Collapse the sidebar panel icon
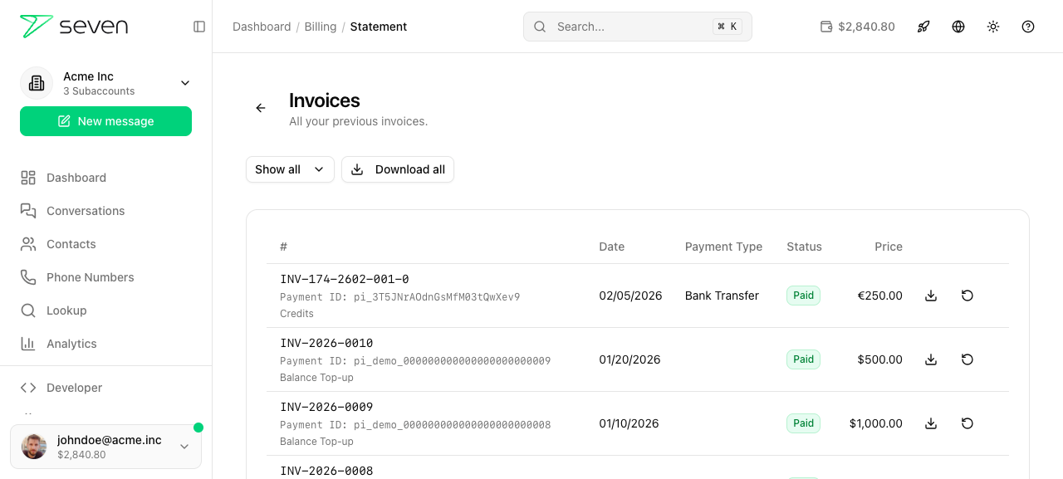1063x479 pixels. [199, 27]
